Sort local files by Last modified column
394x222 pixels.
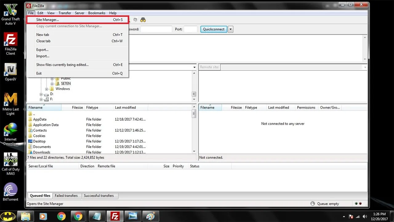click(131, 107)
